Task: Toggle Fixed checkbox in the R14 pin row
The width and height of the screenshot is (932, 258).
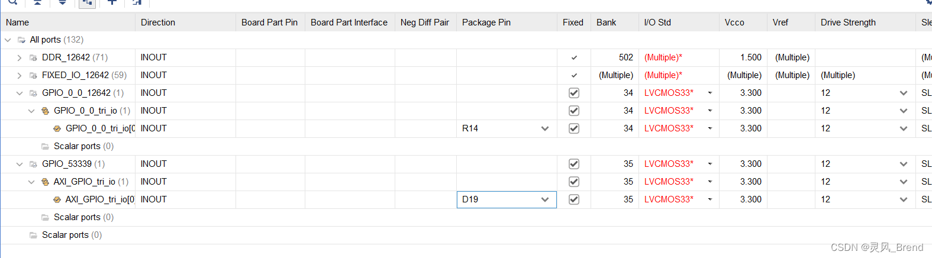Action: tap(574, 128)
